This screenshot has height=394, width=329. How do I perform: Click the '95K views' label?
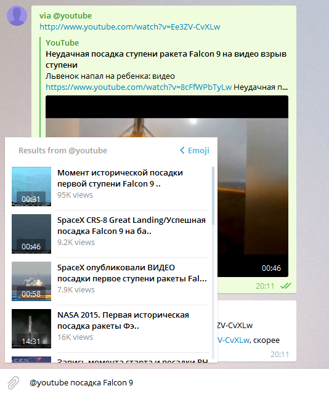(x=75, y=195)
